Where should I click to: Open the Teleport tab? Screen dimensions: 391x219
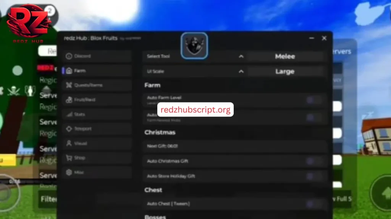97,129
